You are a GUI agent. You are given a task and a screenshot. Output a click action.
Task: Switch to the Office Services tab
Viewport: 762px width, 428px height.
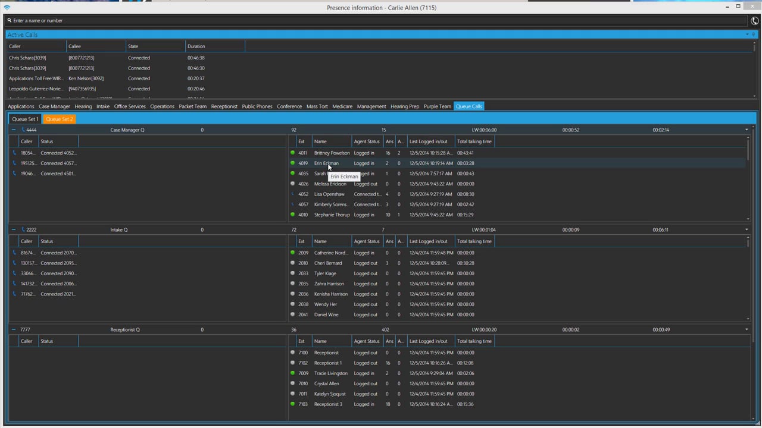(x=130, y=106)
